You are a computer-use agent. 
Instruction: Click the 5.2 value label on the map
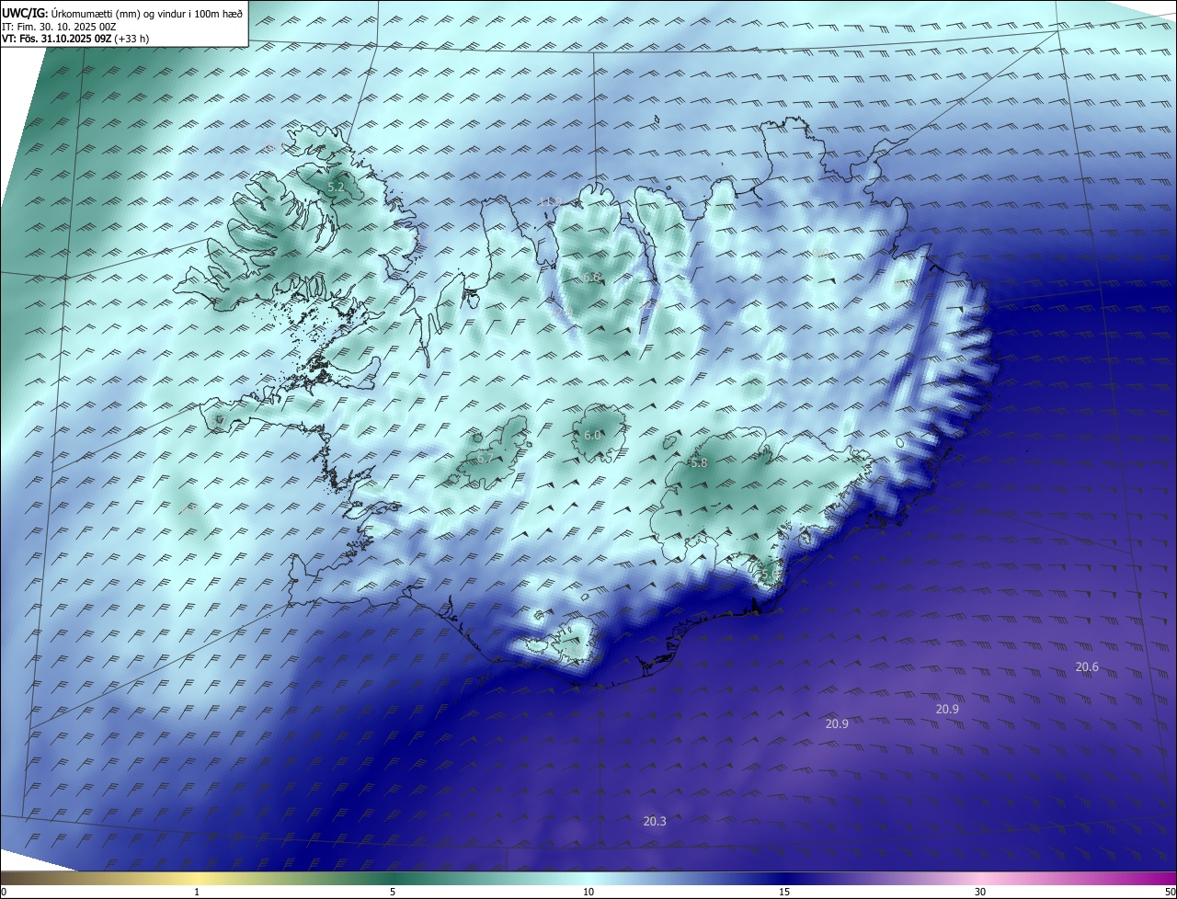pyautogui.click(x=336, y=187)
